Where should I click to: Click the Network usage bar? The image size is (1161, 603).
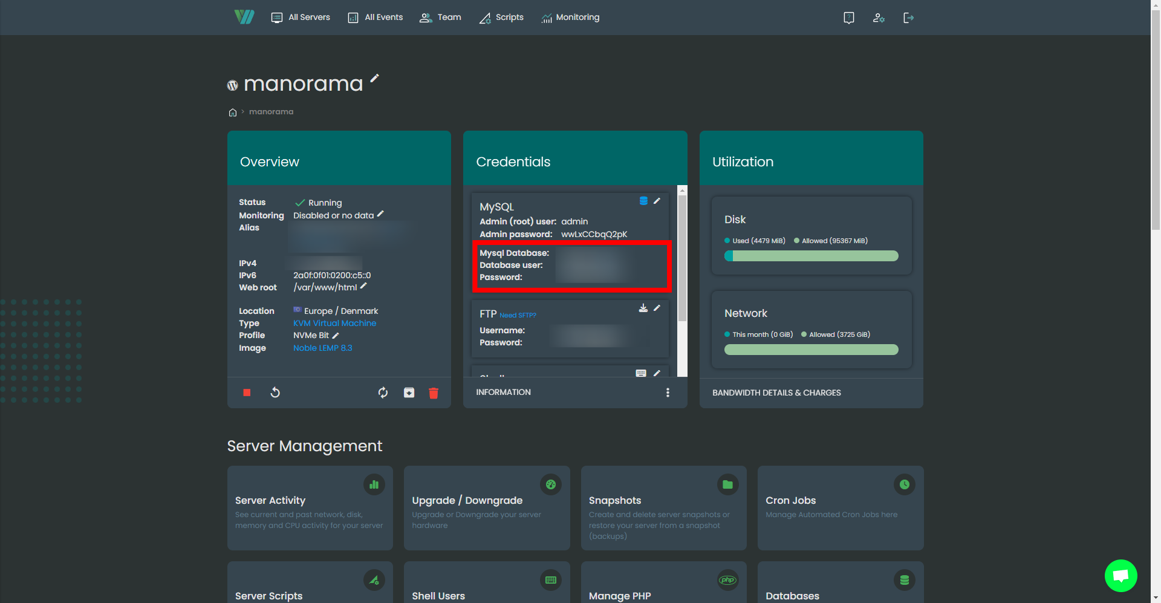coord(811,350)
